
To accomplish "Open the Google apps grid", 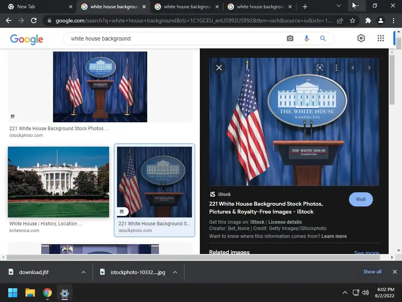I will (x=381, y=38).
